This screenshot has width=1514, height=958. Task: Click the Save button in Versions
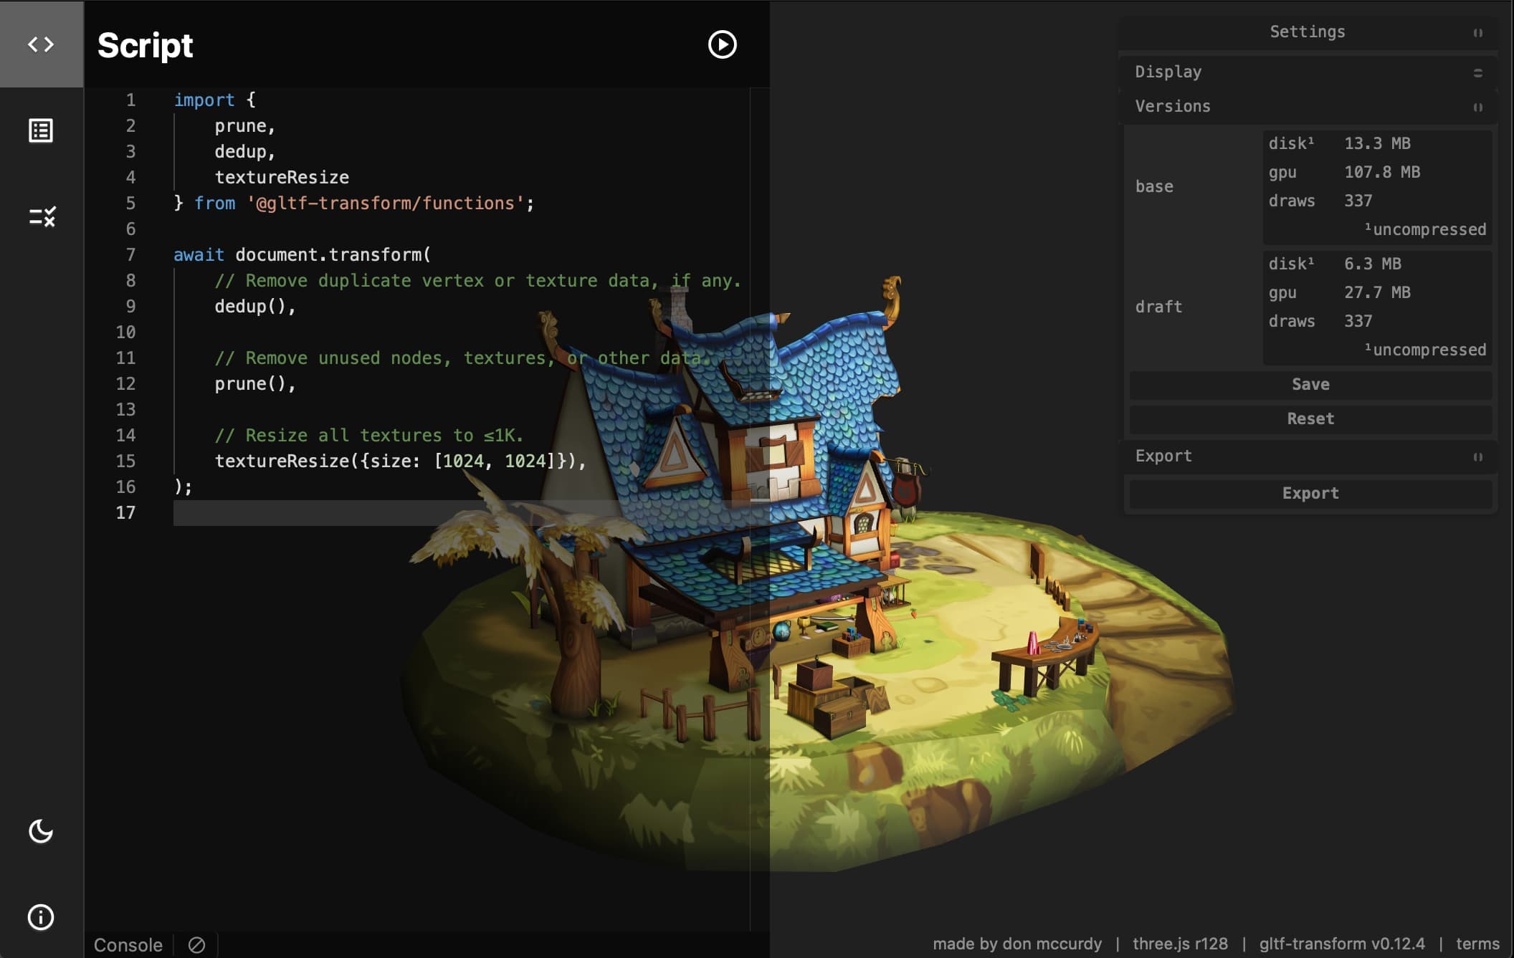[1310, 384]
